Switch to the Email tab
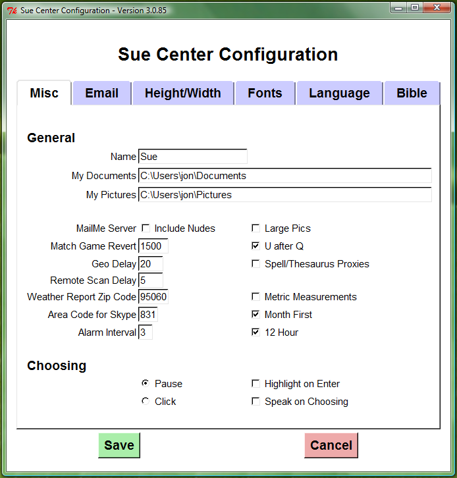The height and width of the screenshot is (478, 457). [x=101, y=93]
